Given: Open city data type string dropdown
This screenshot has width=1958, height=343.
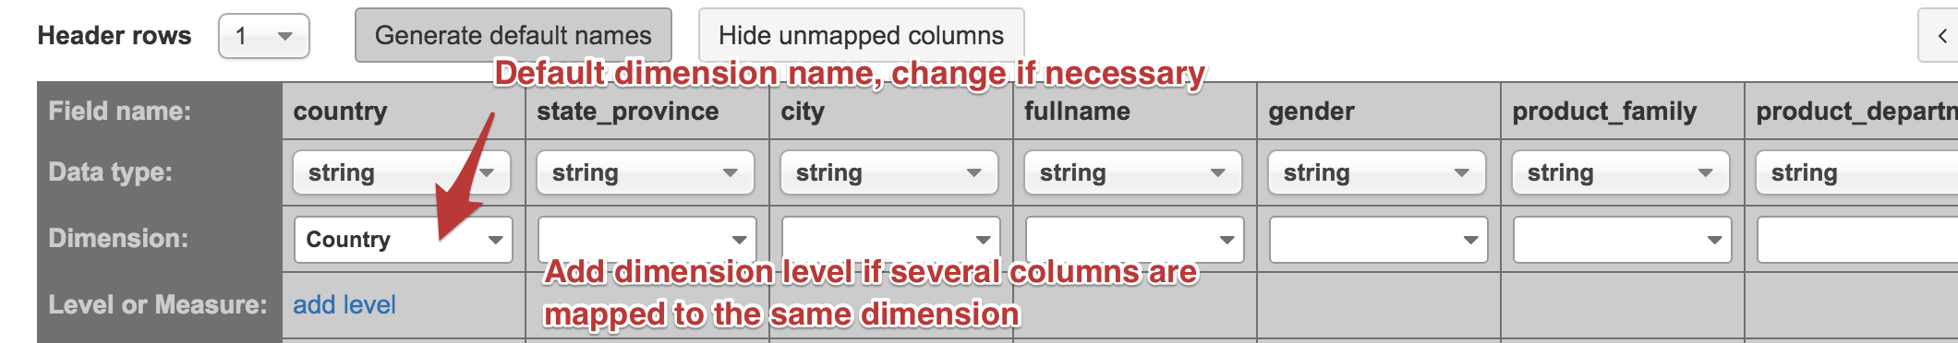Looking at the screenshot, I should tap(889, 172).
